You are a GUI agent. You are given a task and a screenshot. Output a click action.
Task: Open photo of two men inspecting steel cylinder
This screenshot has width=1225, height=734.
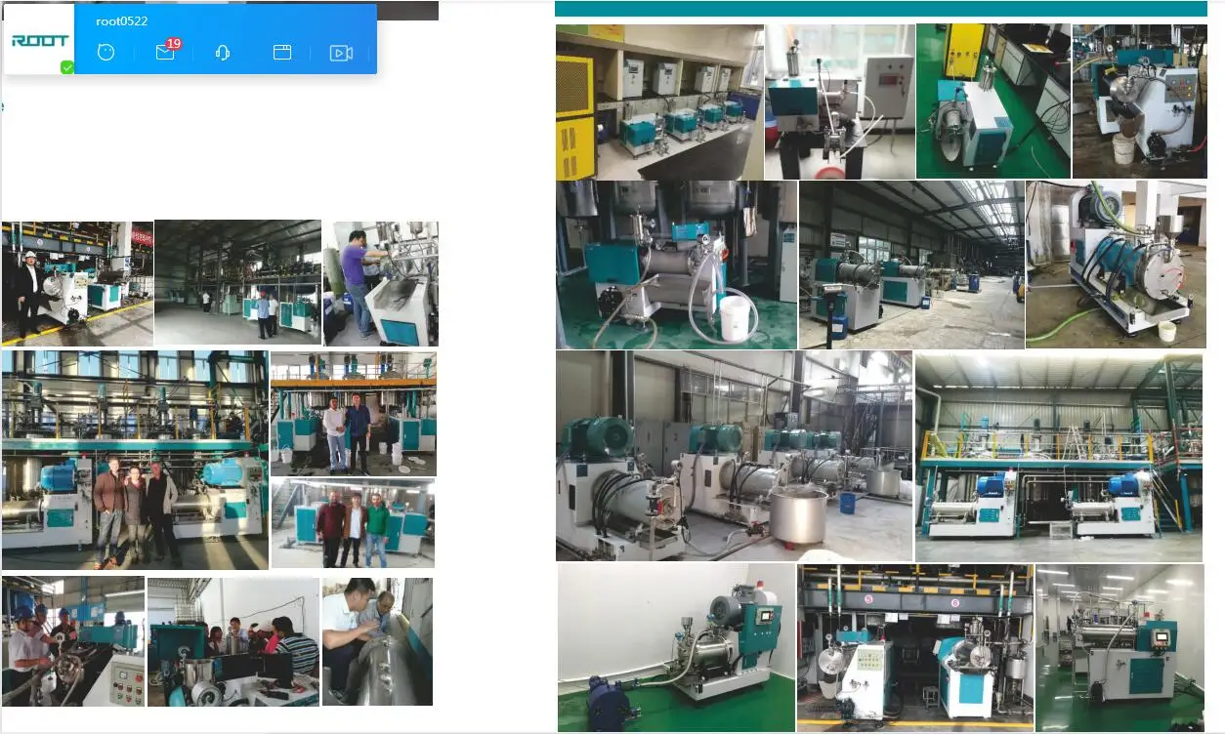[377, 641]
